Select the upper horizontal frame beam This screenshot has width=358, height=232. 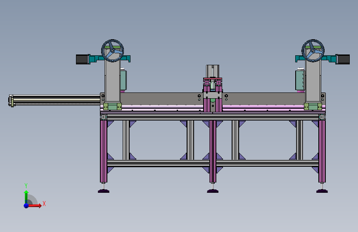click(213, 117)
